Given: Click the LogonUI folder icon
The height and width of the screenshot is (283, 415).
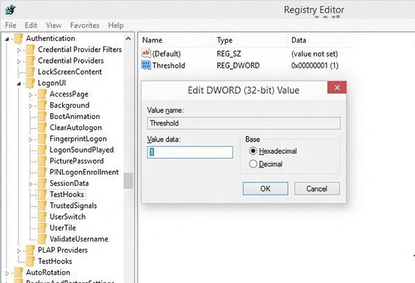Looking at the screenshot, I should [x=30, y=83].
